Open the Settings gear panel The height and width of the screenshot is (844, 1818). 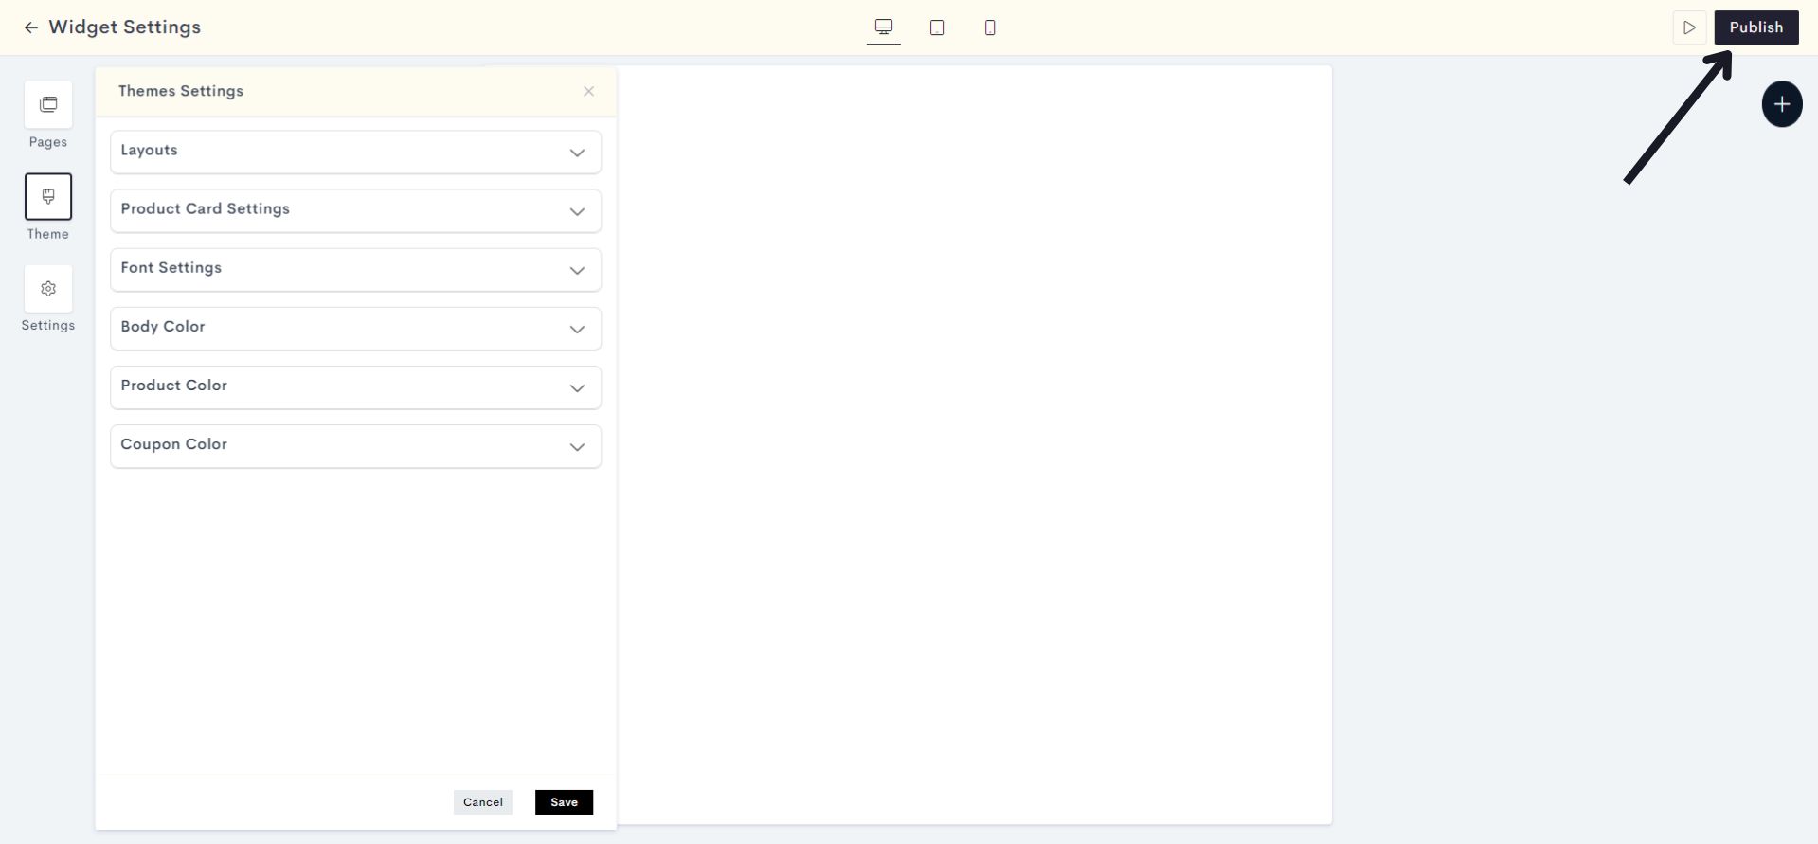pyautogui.click(x=48, y=289)
